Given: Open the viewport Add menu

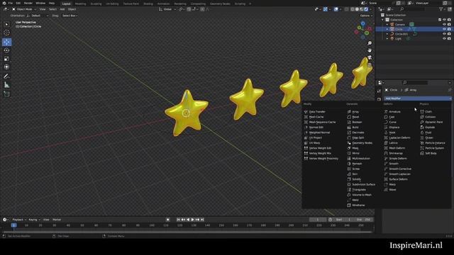Looking at the screenshot, I should click(62, 9).
